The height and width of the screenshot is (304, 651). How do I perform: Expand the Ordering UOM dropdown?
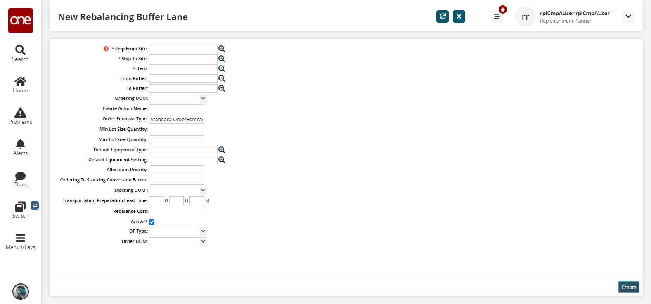click(203, 99)
